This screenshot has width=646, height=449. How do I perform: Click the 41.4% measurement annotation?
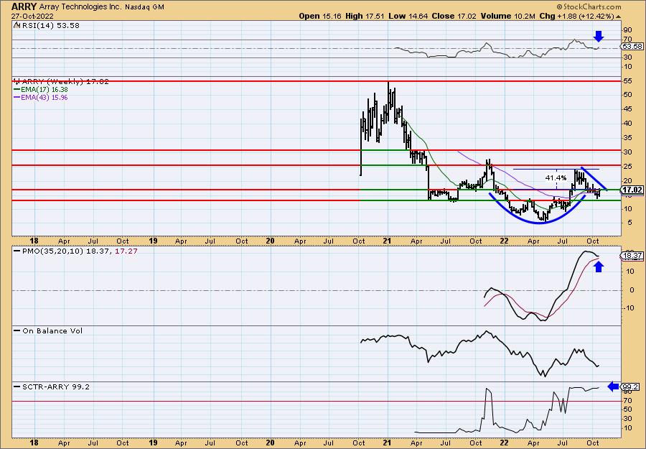556,177
